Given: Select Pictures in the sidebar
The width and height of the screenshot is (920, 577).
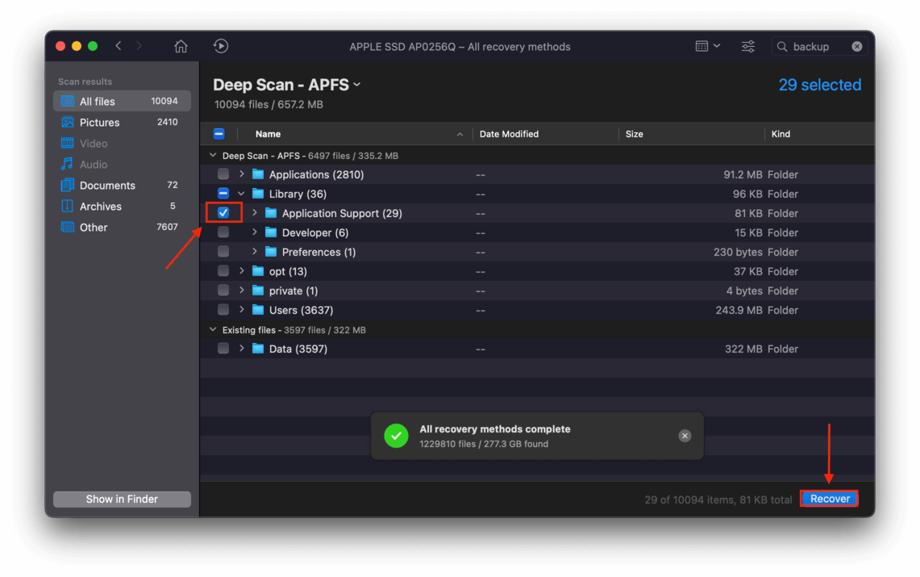Looking at the screenshot, I should click(x=99, y=123).
